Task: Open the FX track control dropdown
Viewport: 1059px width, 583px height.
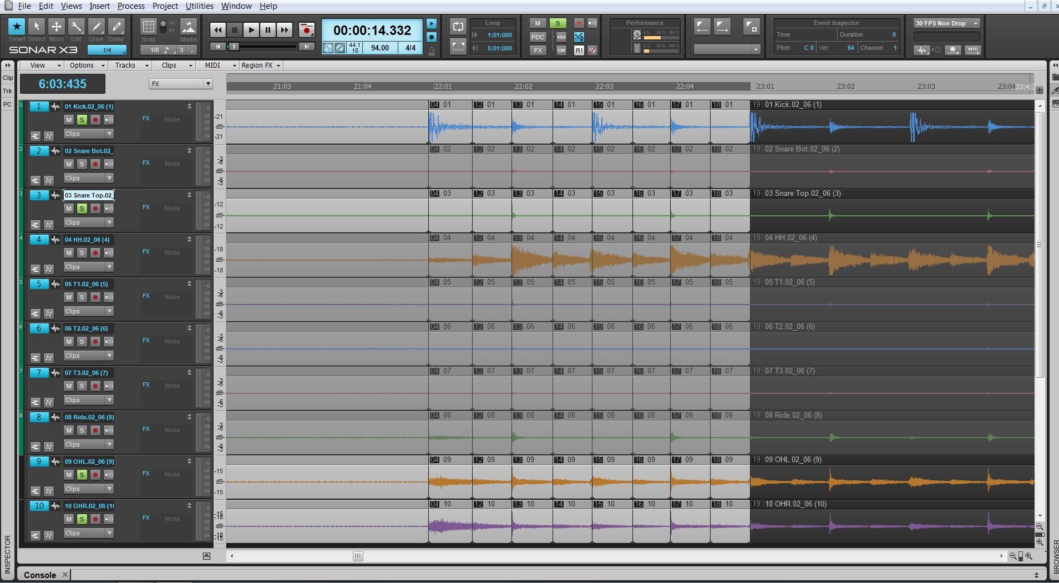Action: click(x=180, y=84)
